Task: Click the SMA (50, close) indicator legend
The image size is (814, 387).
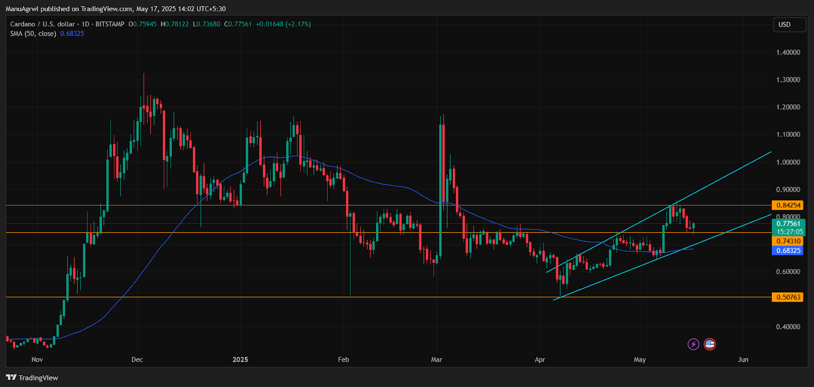Action: pos(33,34)
